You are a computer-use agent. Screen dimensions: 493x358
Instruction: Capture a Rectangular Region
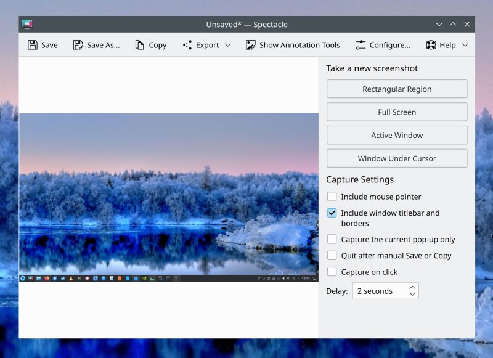[x=397, y=89]
